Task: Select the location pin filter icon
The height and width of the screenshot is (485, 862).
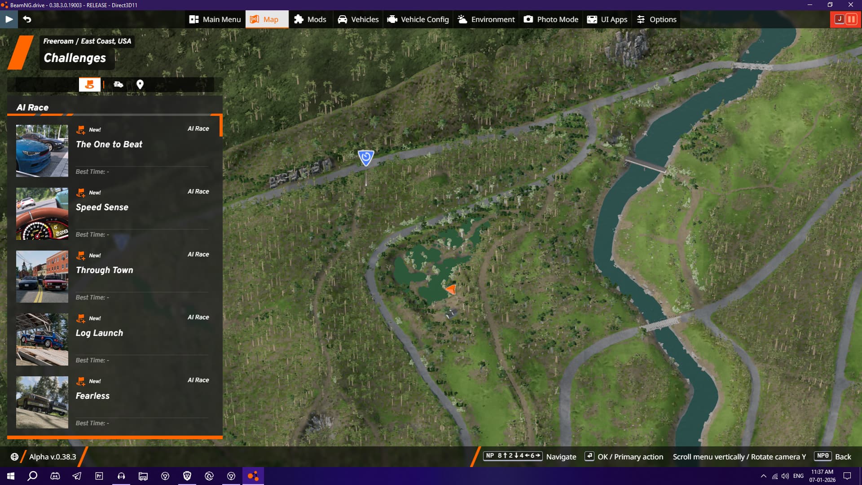Action: [x=140, y=84]
